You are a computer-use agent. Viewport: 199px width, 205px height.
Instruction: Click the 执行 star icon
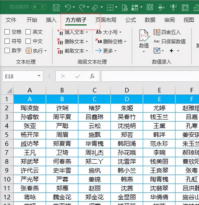[28, 51]
